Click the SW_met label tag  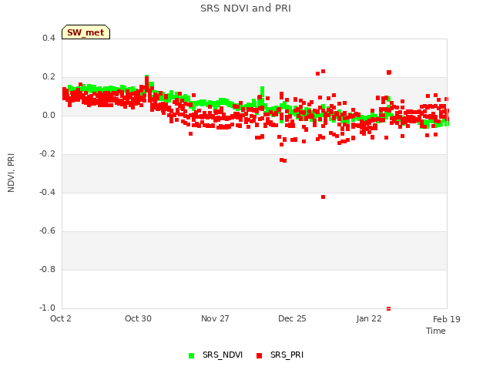(x=86, y=32)
